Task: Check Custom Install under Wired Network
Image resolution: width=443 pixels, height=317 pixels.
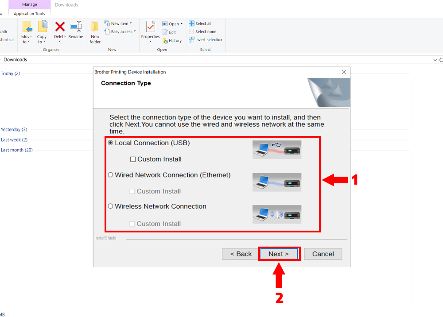Action: pyautogui.click(x=132, y=191)
